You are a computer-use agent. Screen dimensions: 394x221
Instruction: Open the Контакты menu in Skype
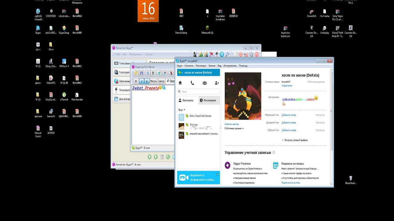189,66
